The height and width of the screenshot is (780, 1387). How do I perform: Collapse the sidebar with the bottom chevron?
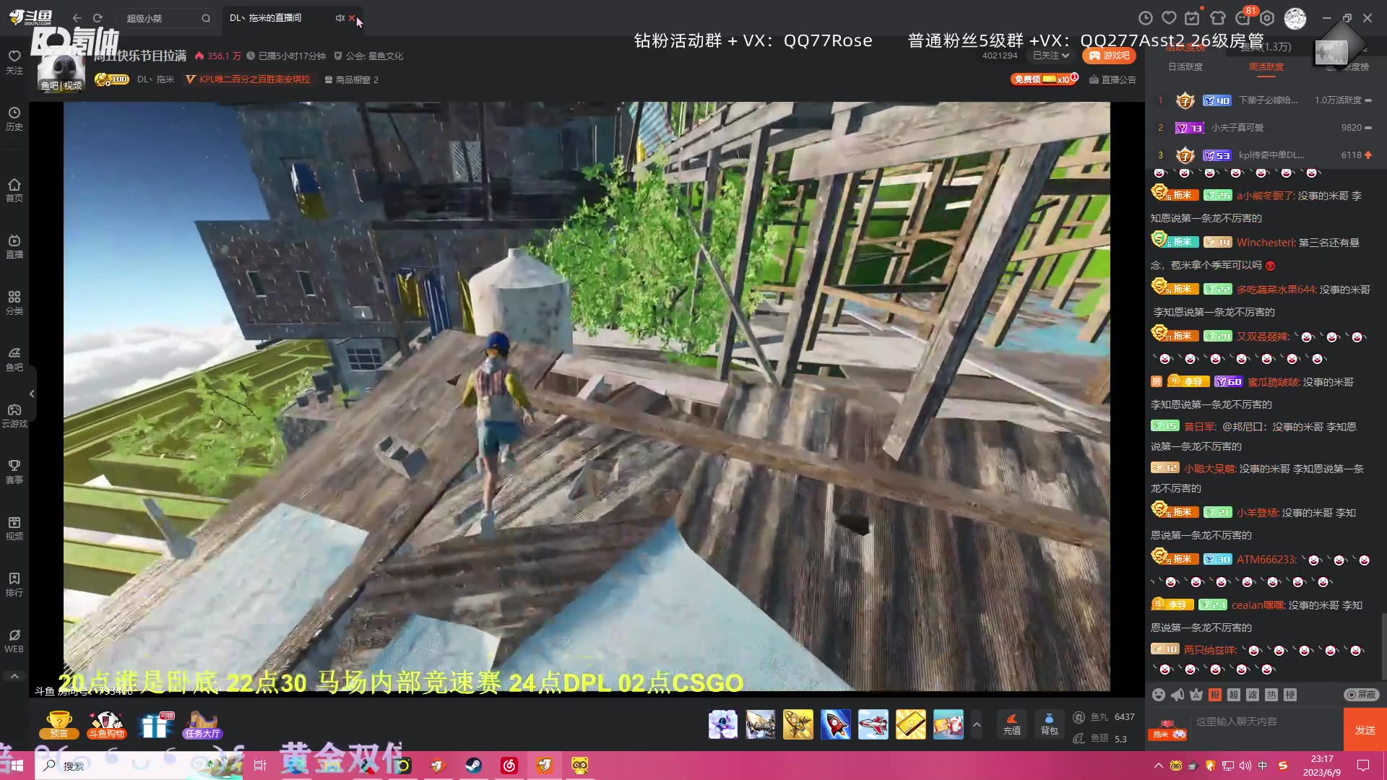[x=14, y=677]
